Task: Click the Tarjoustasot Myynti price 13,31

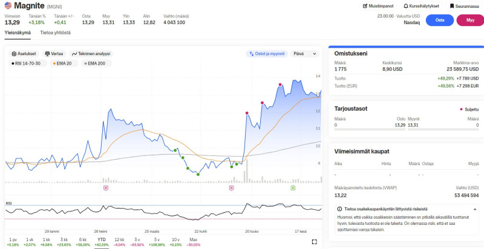Action: [413, 125]
